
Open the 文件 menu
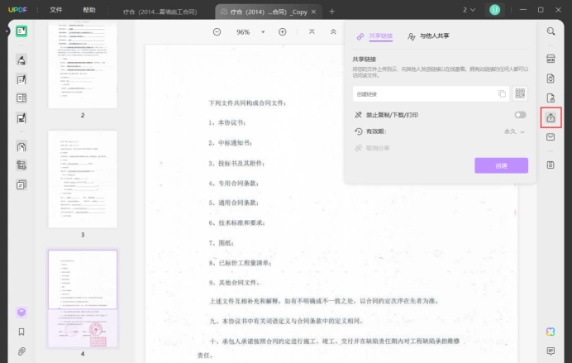point(56,10)
